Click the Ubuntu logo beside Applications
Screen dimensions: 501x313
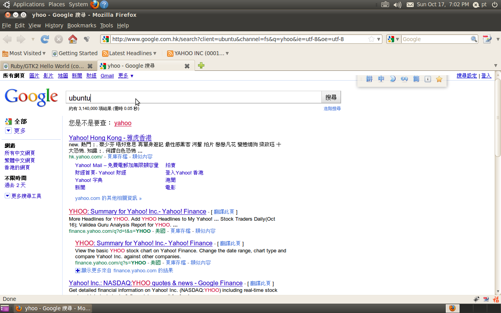point(7,4)
